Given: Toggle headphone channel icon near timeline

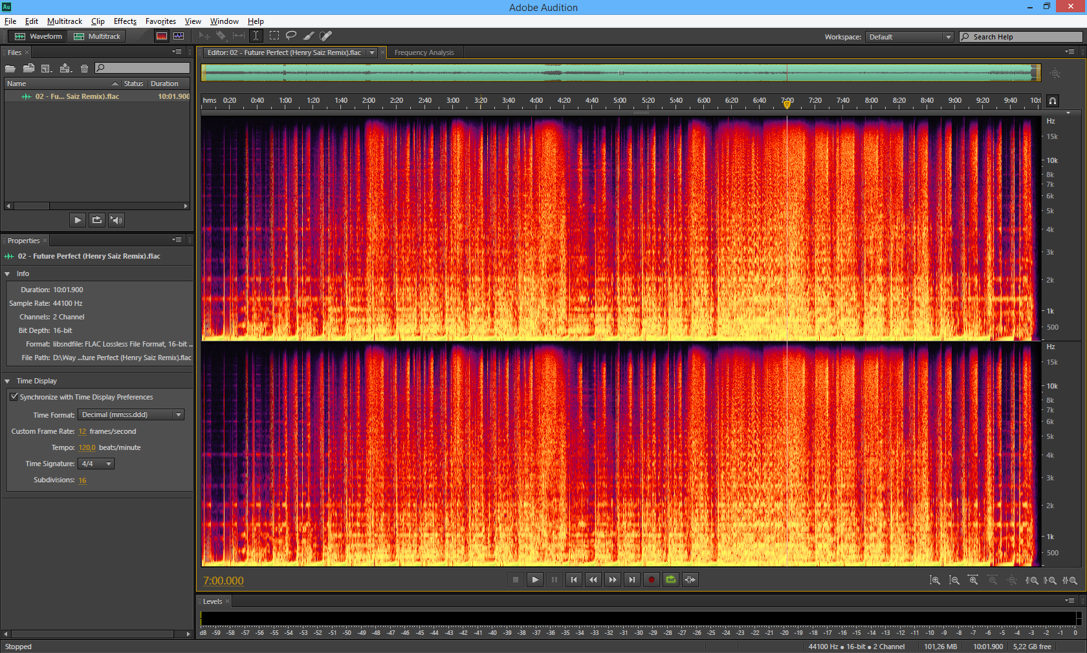Looking at the screenshot, I should pos(1053,101).
